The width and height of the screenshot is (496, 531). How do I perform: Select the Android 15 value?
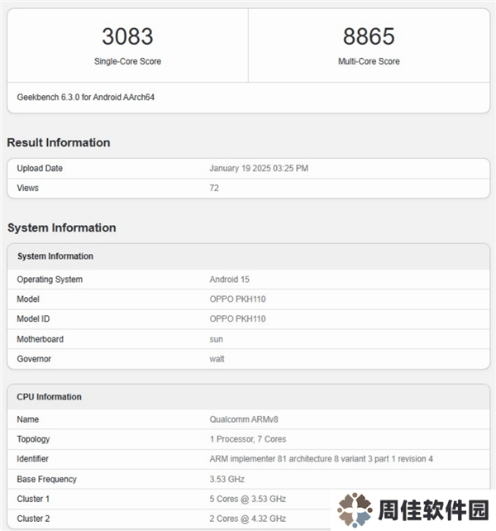tap(229, 280)
